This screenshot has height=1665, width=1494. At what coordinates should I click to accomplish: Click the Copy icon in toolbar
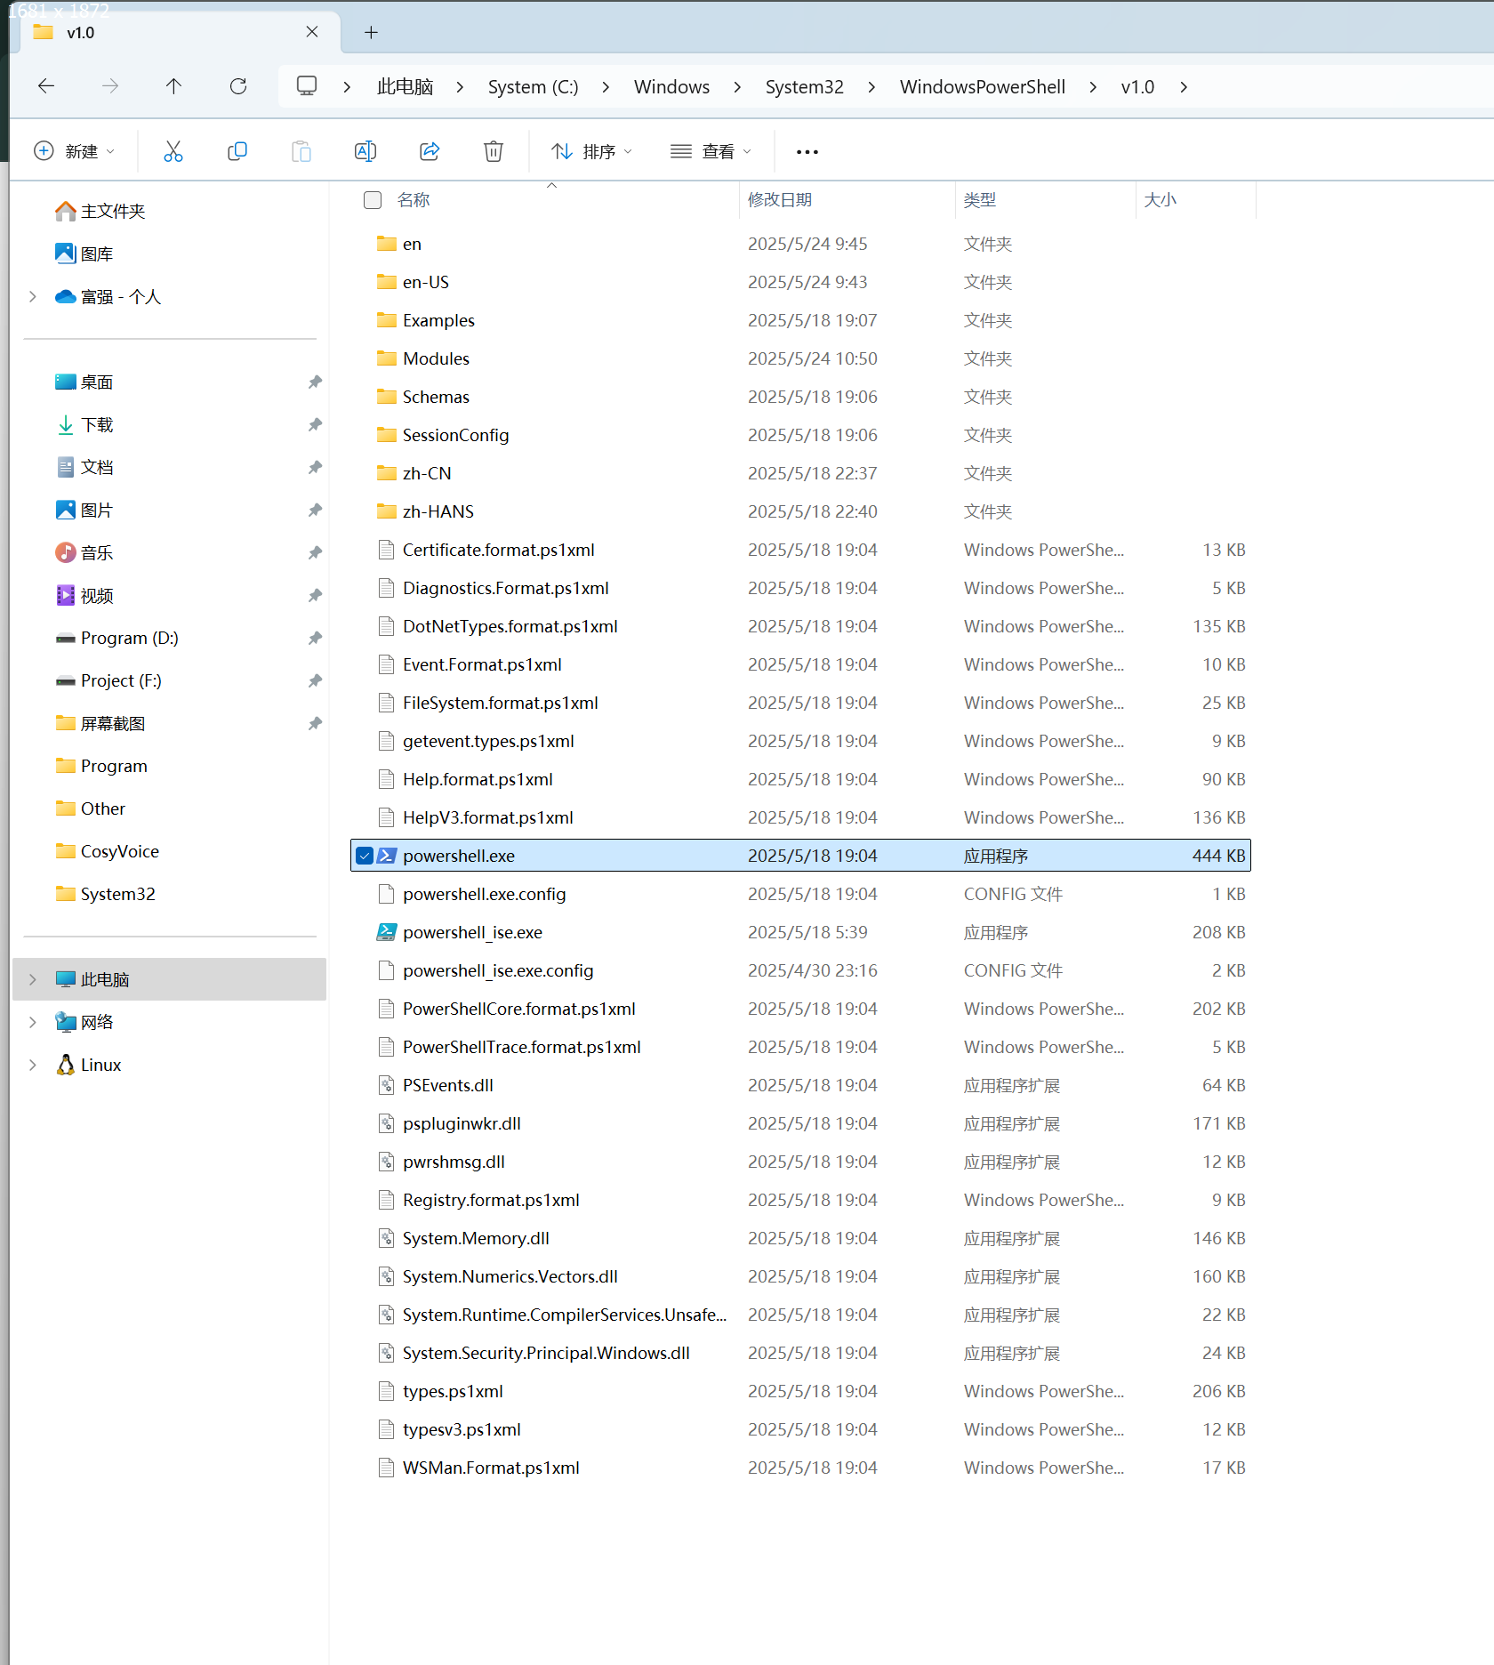point(237,151)
